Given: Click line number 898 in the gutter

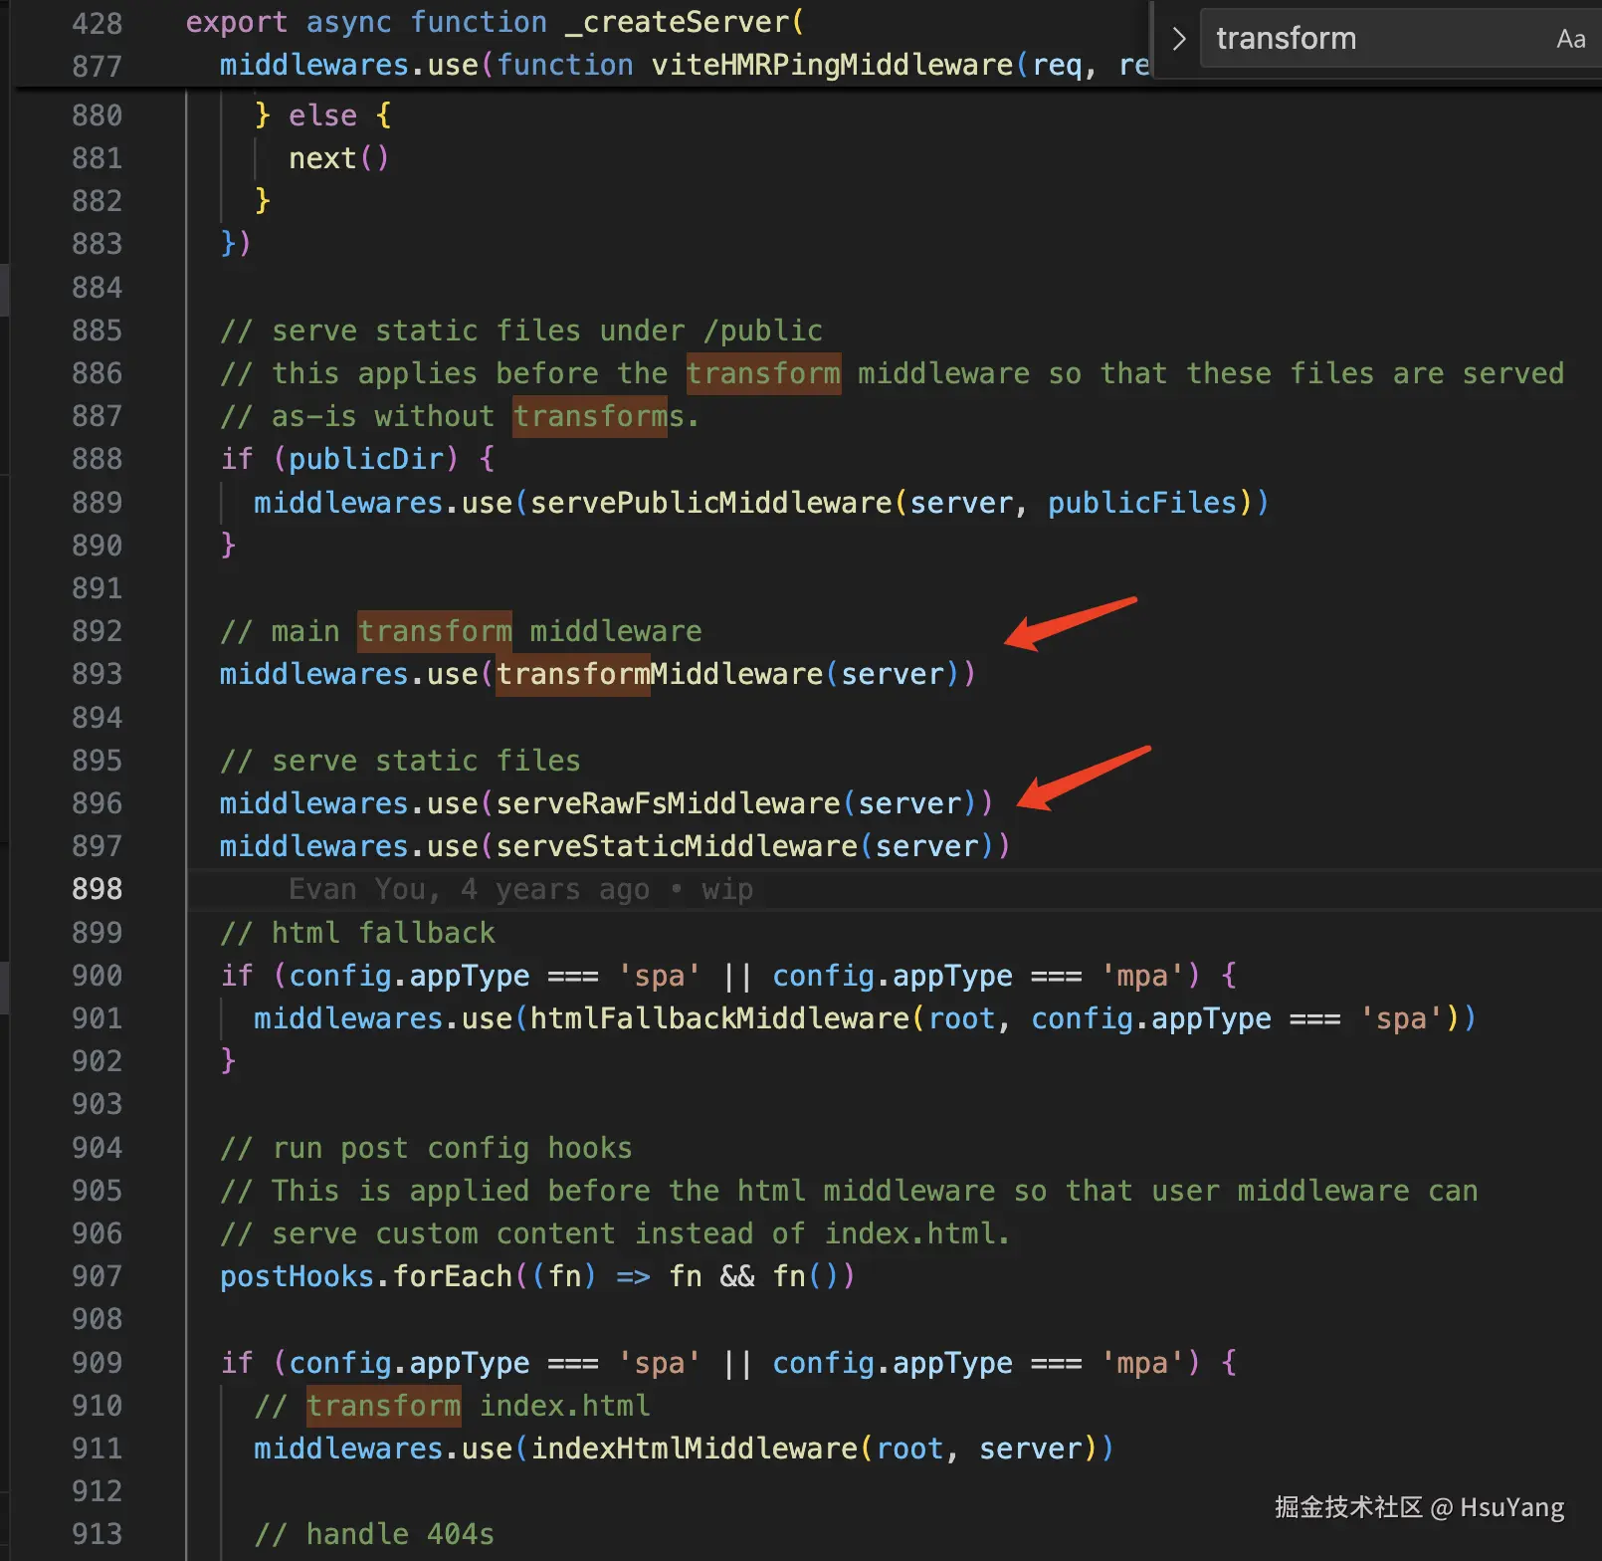Looking at the screenshot, I should tap(97, 889).
